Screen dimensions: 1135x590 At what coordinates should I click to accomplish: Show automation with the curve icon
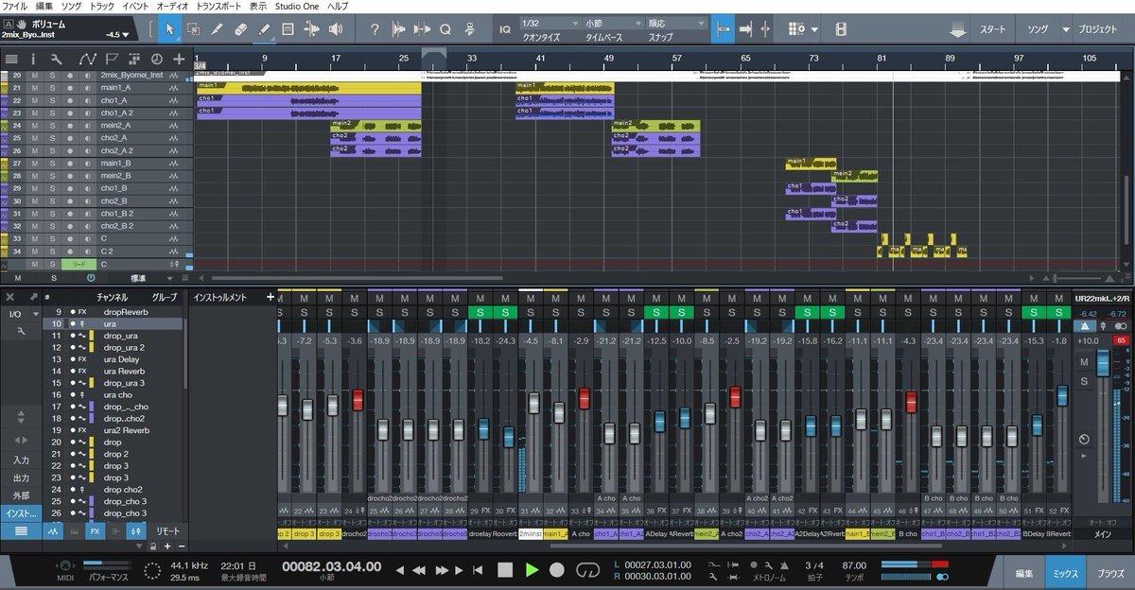(x=87, y=59)
